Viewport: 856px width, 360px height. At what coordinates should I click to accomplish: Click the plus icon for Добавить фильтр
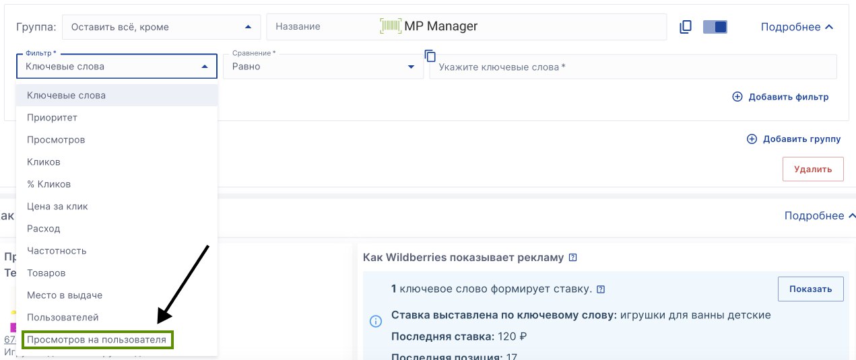tap(737, 97)
